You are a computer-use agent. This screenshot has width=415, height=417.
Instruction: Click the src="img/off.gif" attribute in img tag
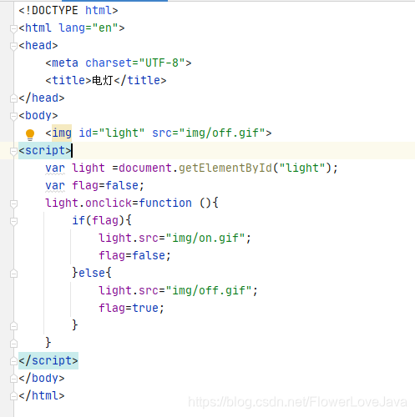tap(209, 133)
